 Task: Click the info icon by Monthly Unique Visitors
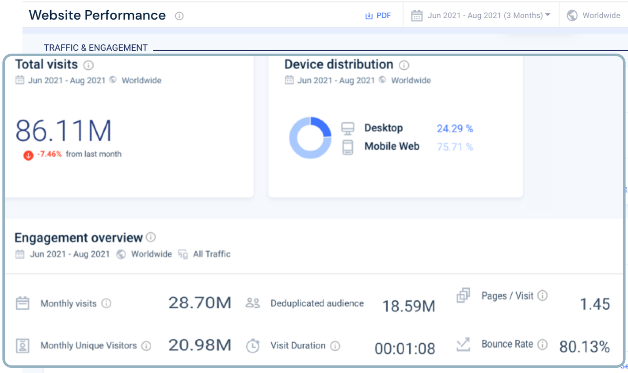[147, 346]
